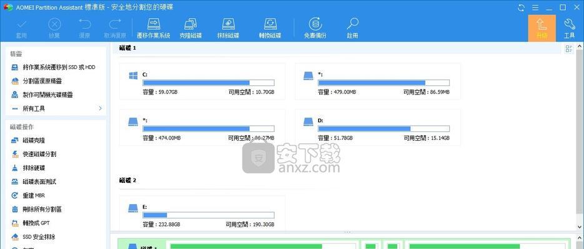584x249 pixels.
Task: Select 快速磁碟分割 operation
Action: point(34,154)
